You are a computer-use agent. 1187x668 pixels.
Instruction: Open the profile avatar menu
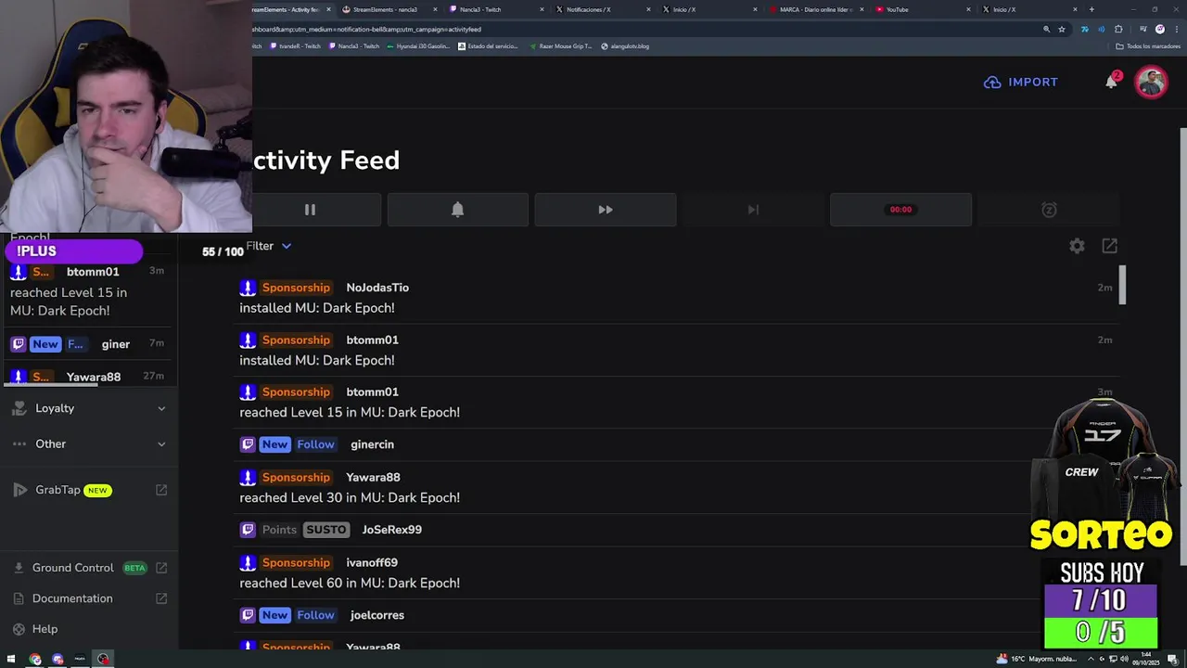tap(1152, 82)
